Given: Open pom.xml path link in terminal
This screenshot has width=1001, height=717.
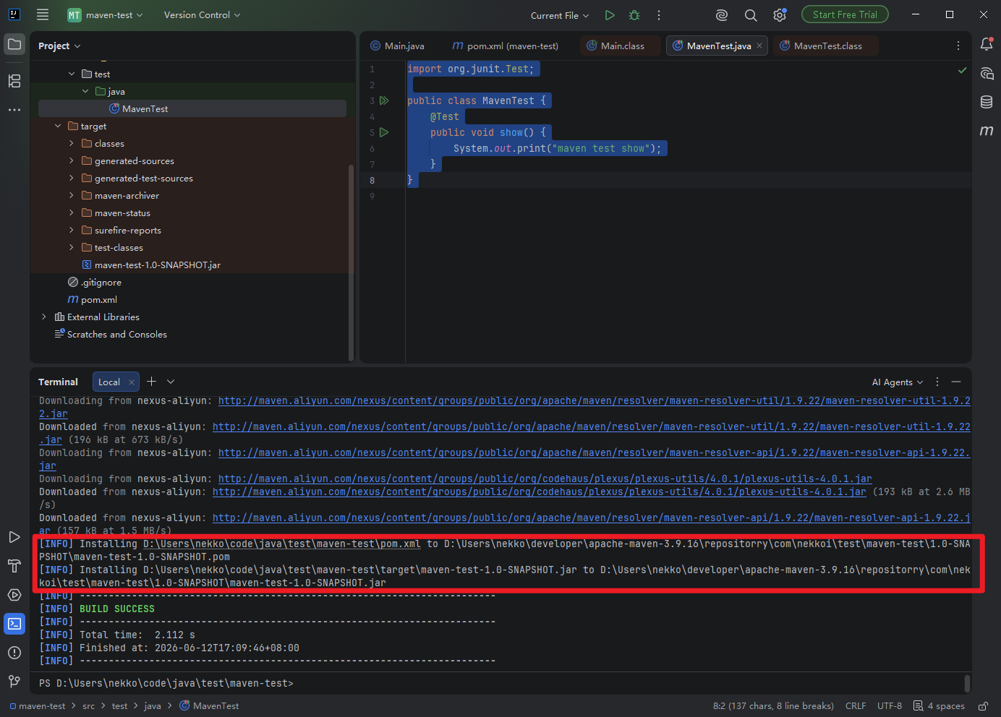Looking at the screenshot, I should click(281, 544).
